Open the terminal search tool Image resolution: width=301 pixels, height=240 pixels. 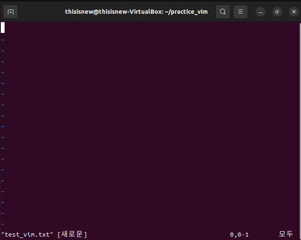pyautogui.click(x=223, y=12)
